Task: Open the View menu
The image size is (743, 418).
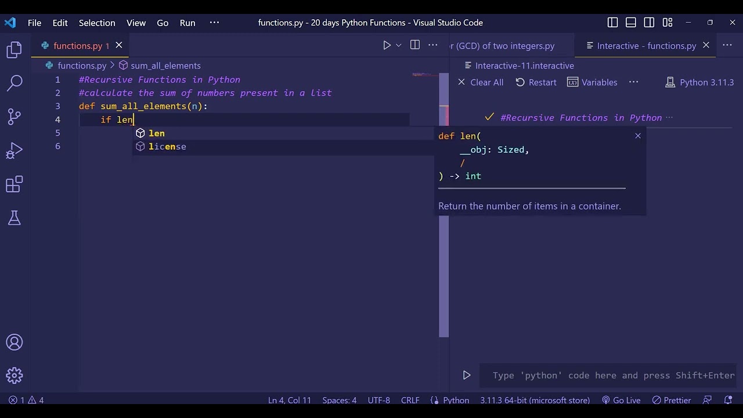Action: tap(136, 23)
